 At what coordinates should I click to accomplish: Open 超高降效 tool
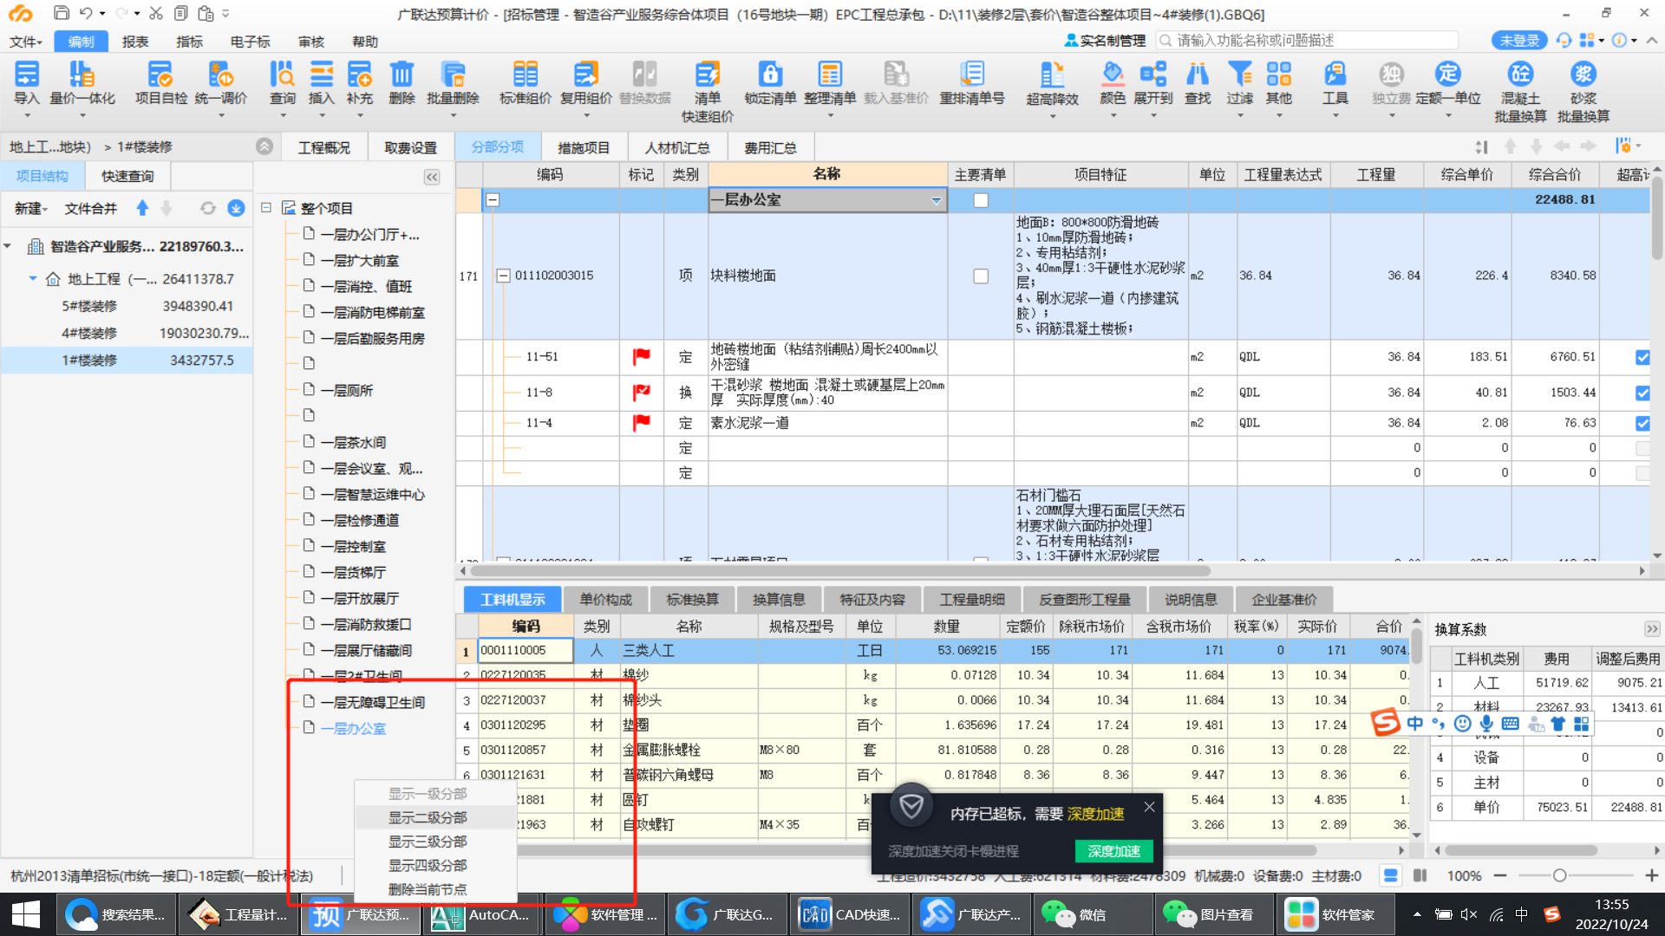(1052, 84)
